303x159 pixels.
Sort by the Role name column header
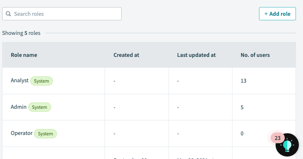click(x=24, y=55)
